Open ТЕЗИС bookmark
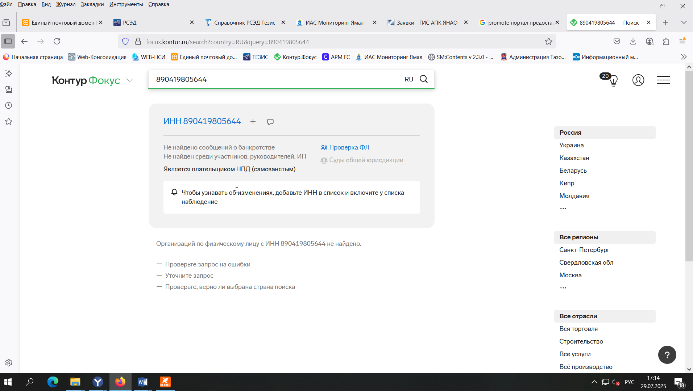The width and height of the screenshot is (693, 391). tap(256, 57)
